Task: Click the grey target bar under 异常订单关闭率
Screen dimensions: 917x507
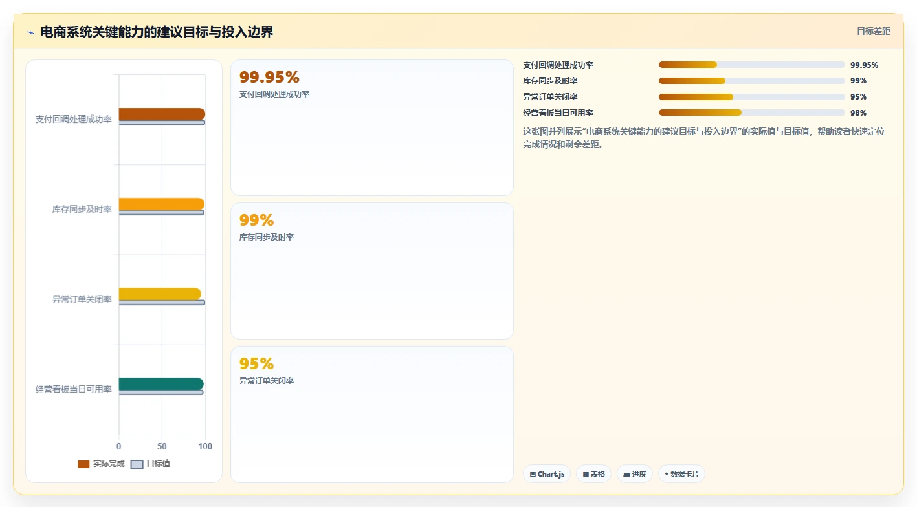Action: coord(162,303)
